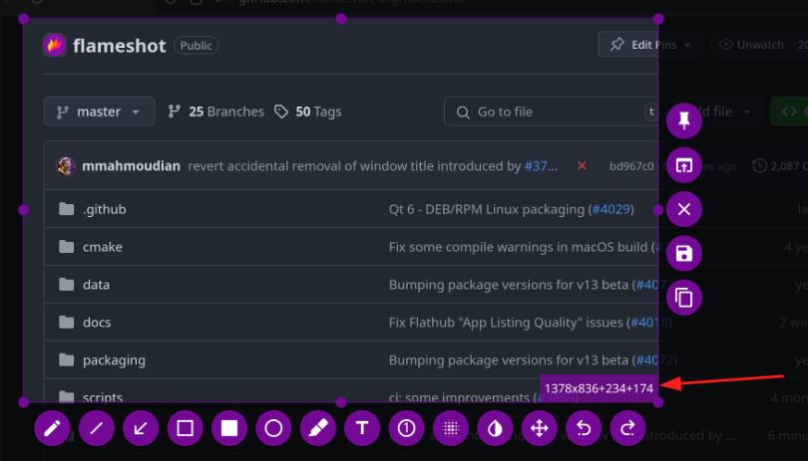Open the master branch dropdown

[x=99, y=112]
